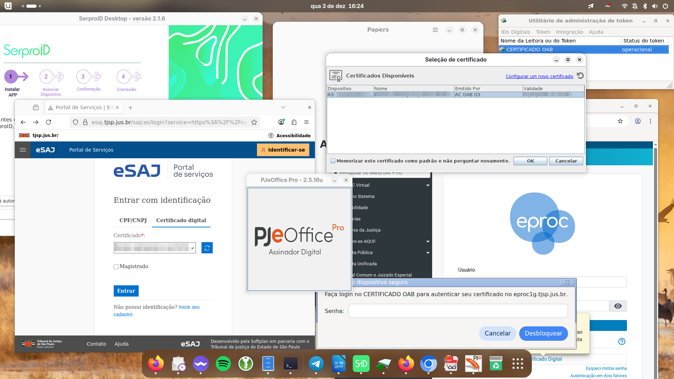Toggle password visibility eye in eproc login
The height and width of the screenshot is (379, 674).
point(618,306)
